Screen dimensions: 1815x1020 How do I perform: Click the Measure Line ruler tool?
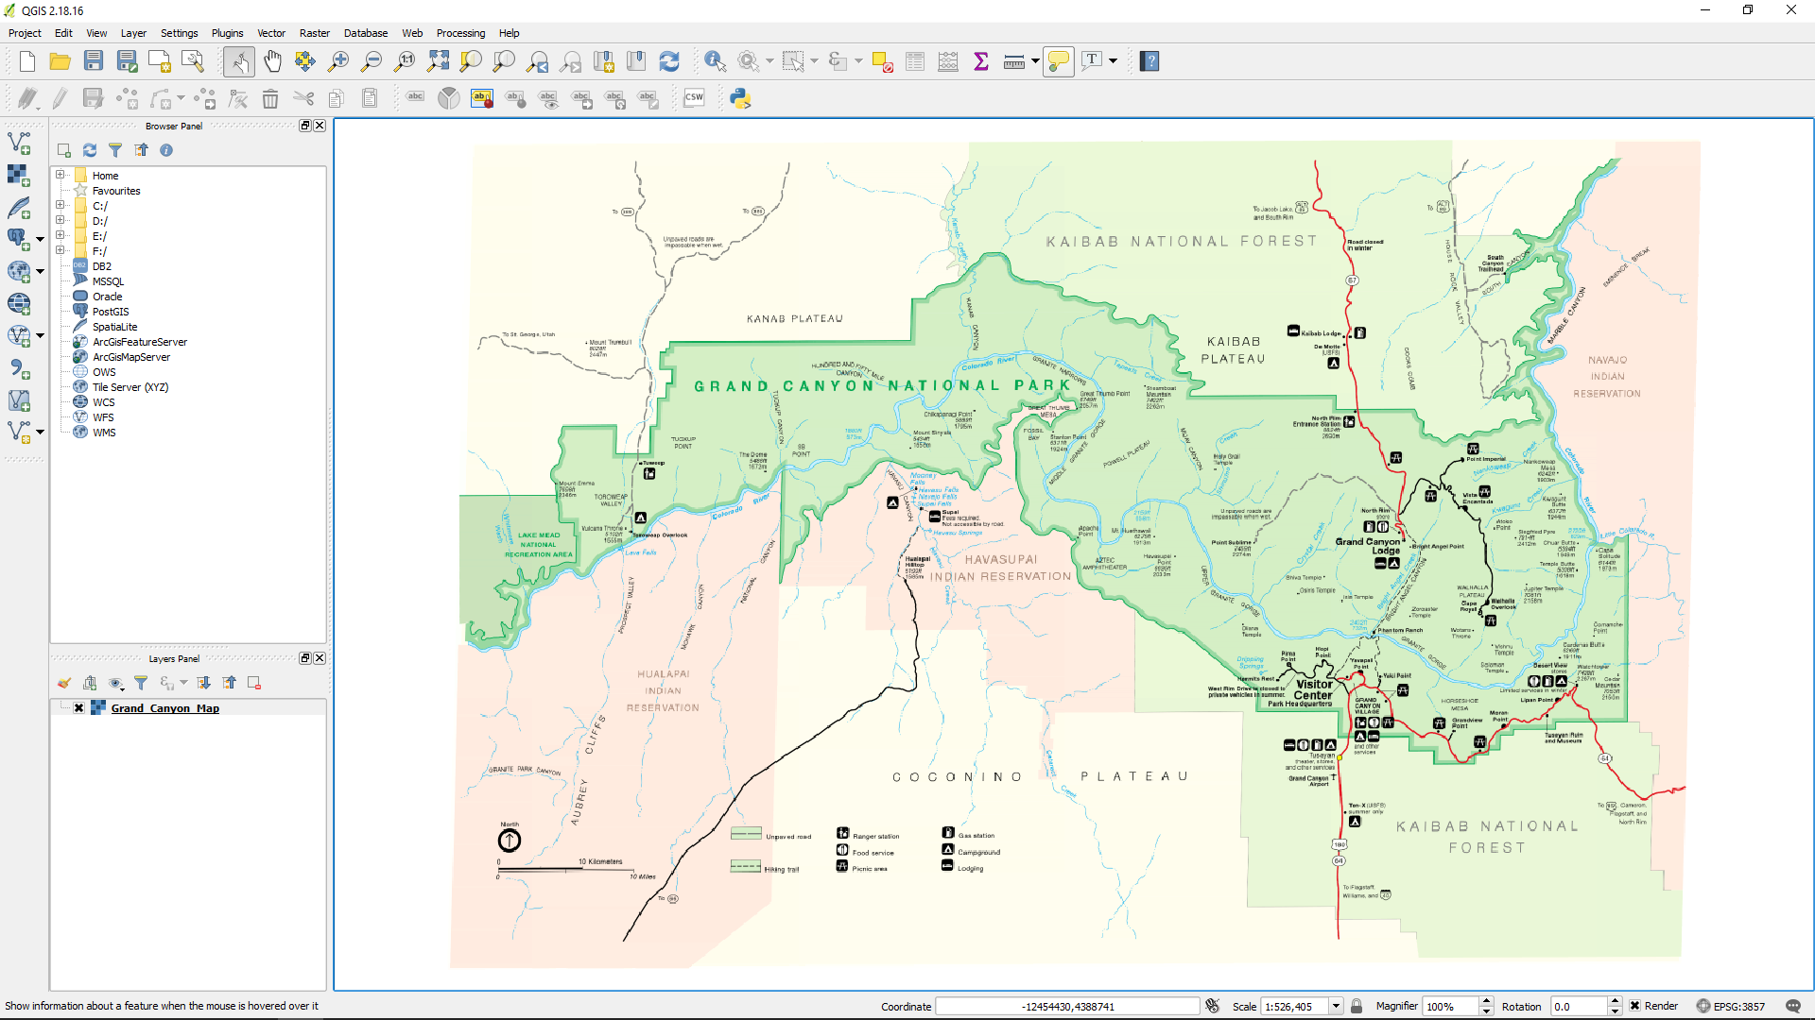click(1013, 61)
